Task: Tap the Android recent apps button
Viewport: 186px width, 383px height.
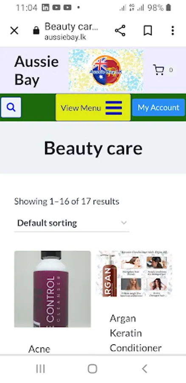Action: 40,369
